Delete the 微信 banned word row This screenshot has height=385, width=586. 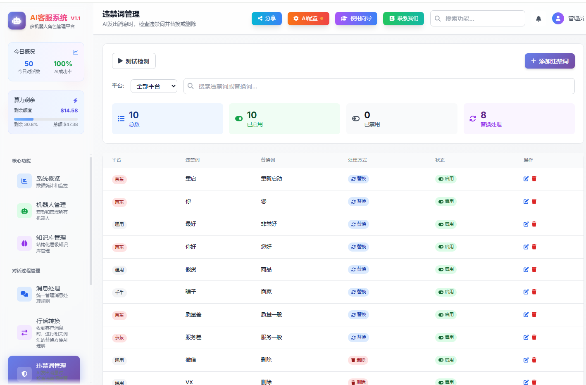click(534, 360)
